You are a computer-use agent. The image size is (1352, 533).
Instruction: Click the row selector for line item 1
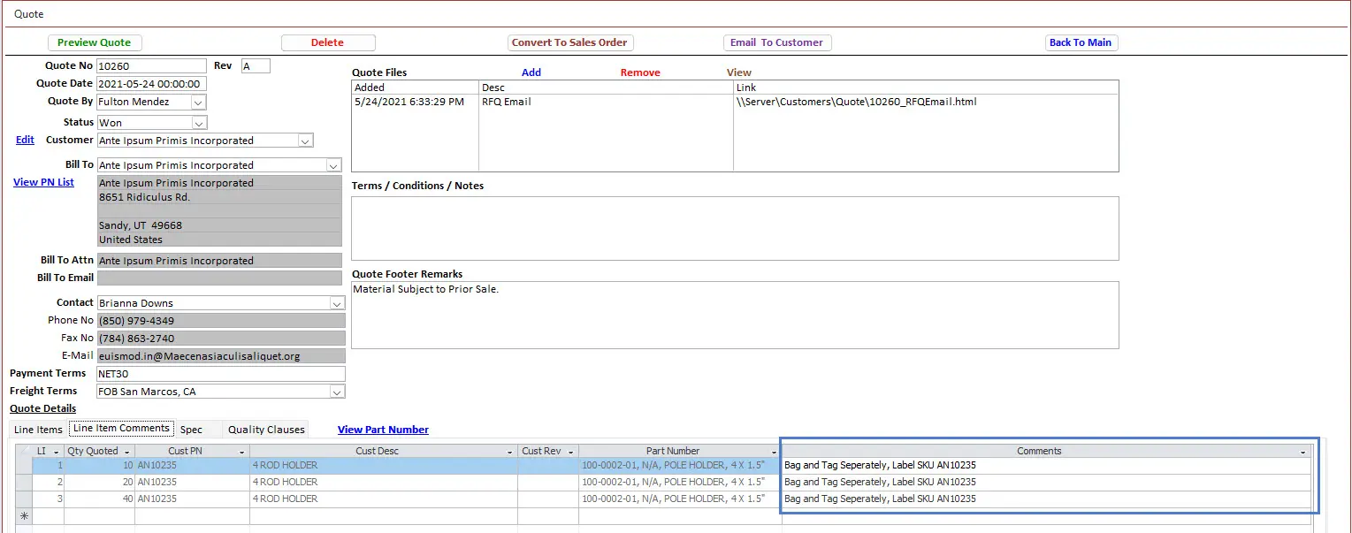pos(25,465)
